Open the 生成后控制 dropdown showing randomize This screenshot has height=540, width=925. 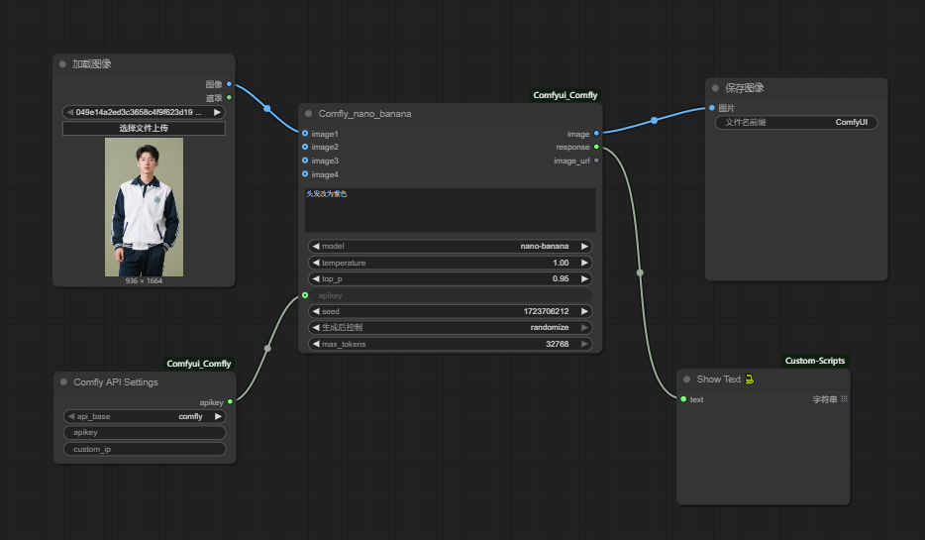pos(450,327)
